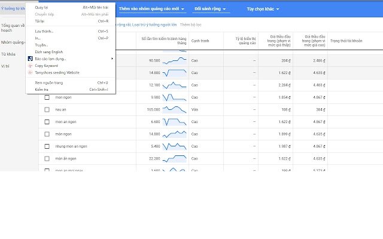This screenshot has width=383, height=239.
Task: Click the Copy Keyword extension icon
Action: click(30, 66)
